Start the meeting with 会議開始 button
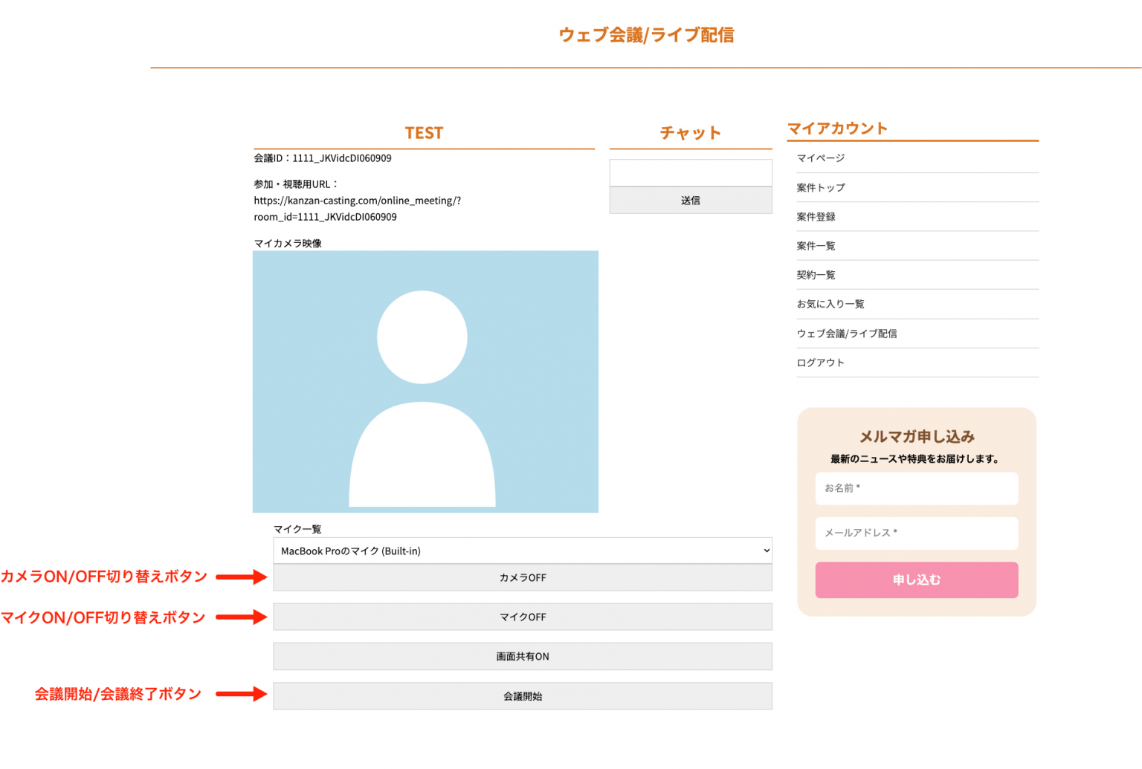The width and height of the screenshot is (1142, 769). (x=522, y=696)
